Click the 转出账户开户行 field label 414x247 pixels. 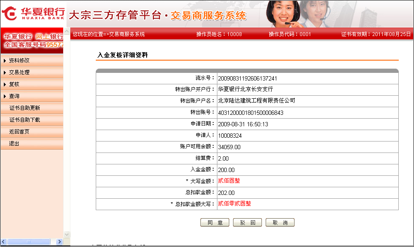(x=194, y=89)
